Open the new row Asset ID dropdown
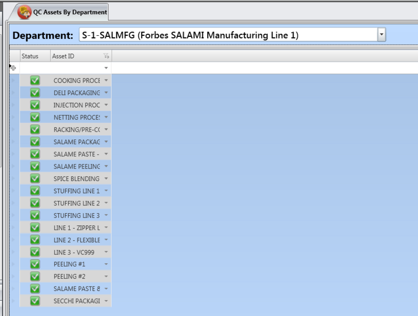The width and height of the screenshot is (418, 316). tap(106, 68)
